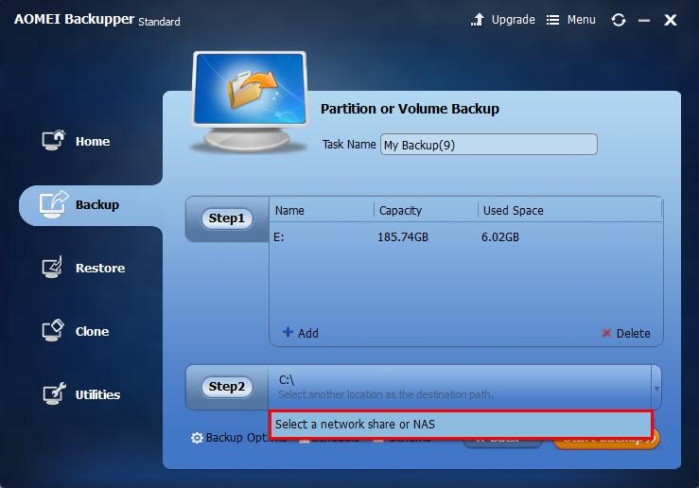Expand the Step2 destination dropdown arrow

[656, 388]
